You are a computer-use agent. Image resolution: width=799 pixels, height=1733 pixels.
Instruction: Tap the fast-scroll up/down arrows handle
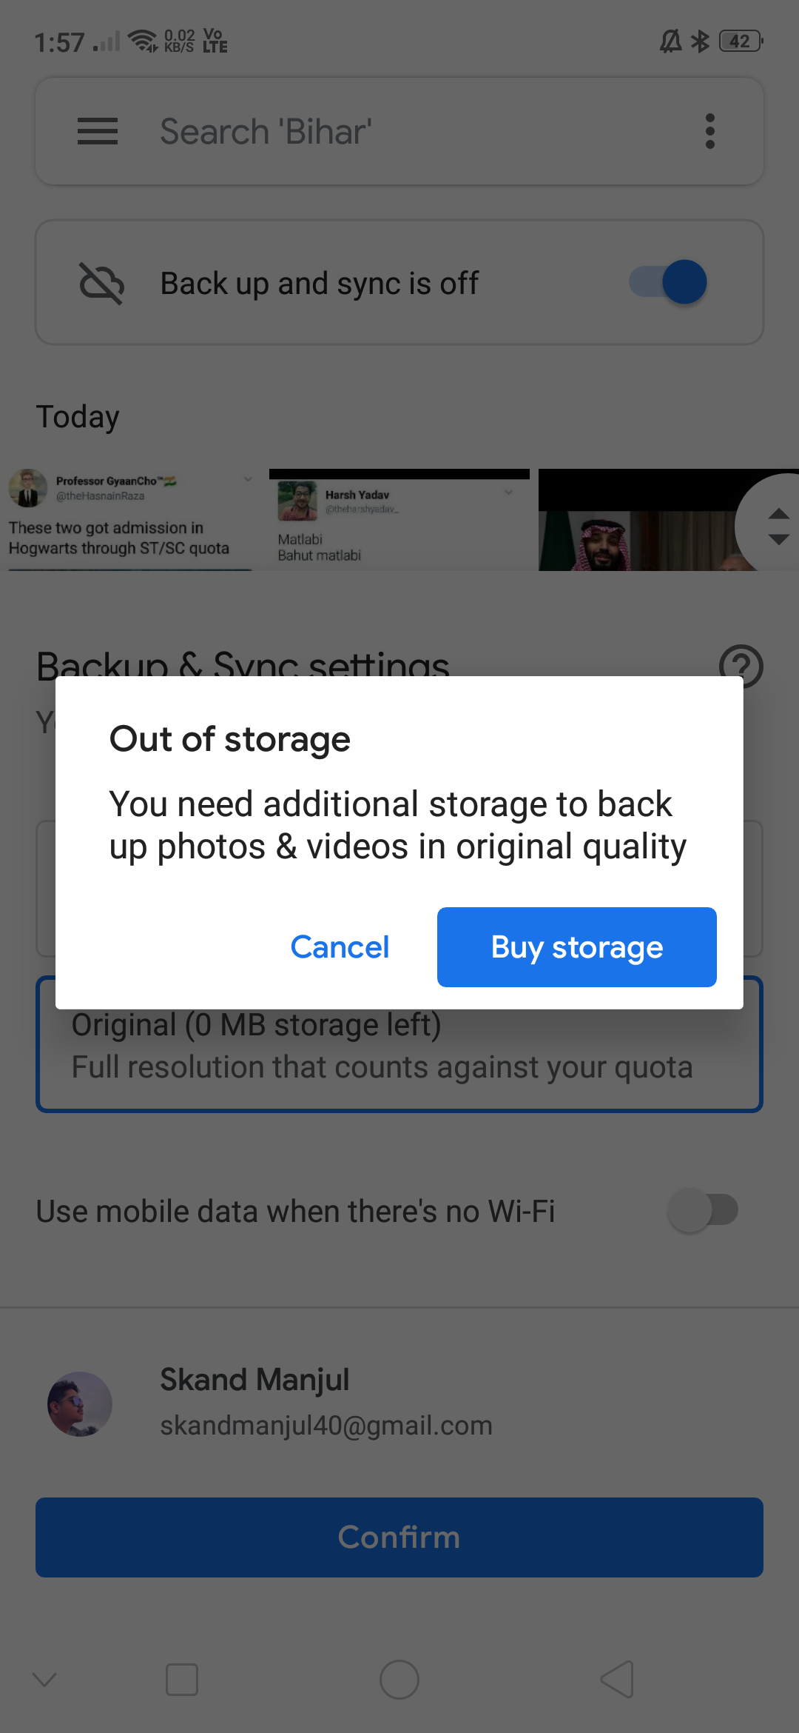coord(777,526)
